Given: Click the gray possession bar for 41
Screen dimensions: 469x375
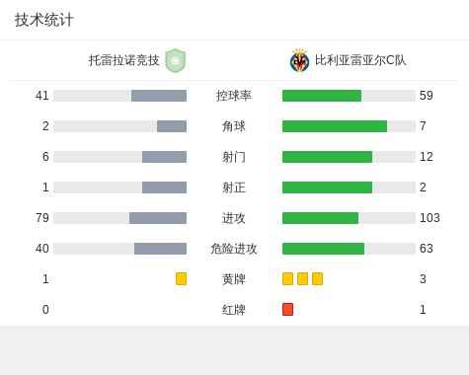Looking at the screenshot, I should (x=159, y=96).
